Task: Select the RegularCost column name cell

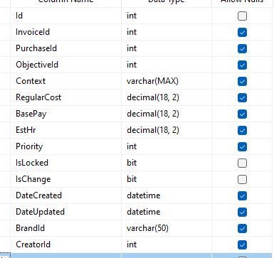Action: click(x=65, y=97)
